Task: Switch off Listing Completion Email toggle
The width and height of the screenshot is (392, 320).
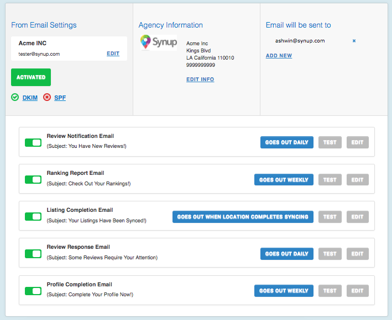Action: [x=33, y=217]
